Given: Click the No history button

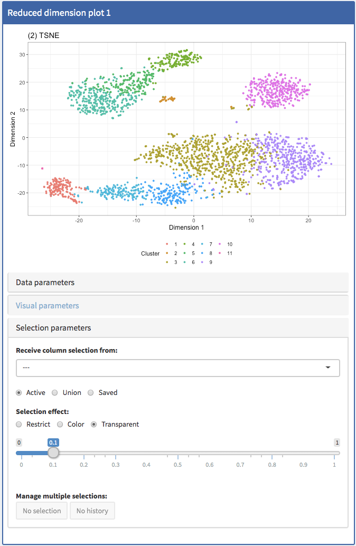Looking at the screenshot, I should coord(92,511).
